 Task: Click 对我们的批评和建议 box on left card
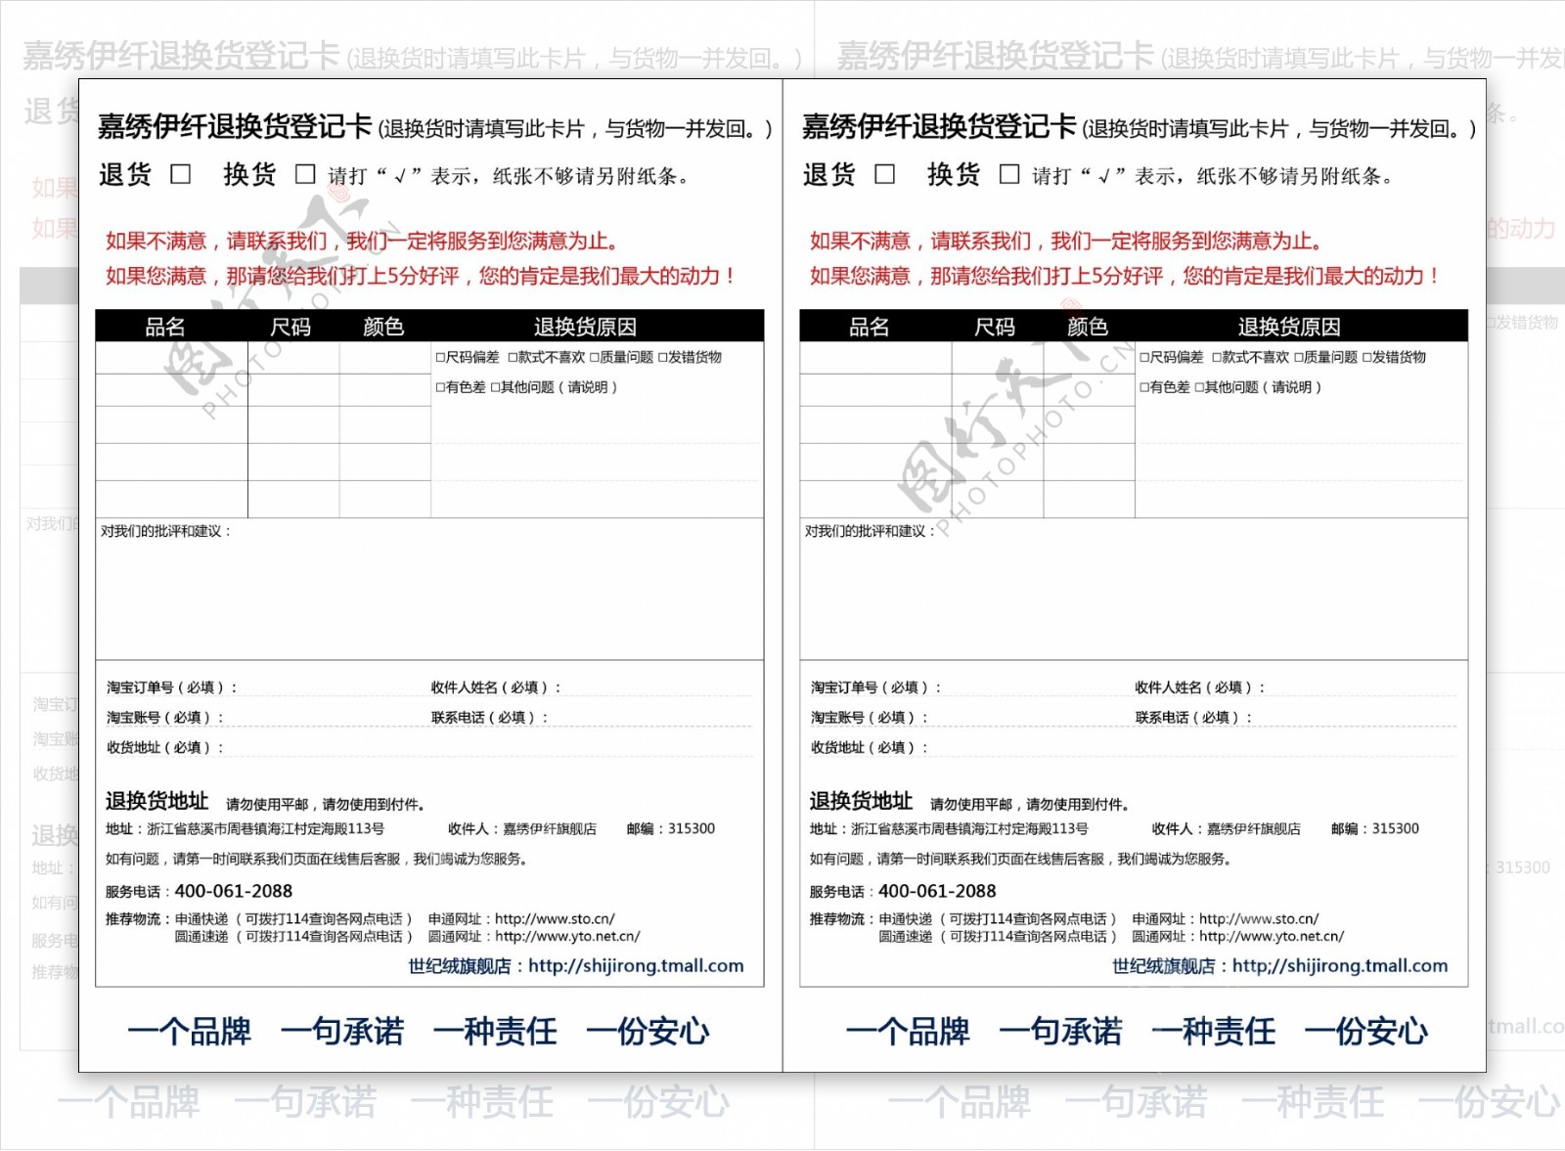(x=429, y=590)
